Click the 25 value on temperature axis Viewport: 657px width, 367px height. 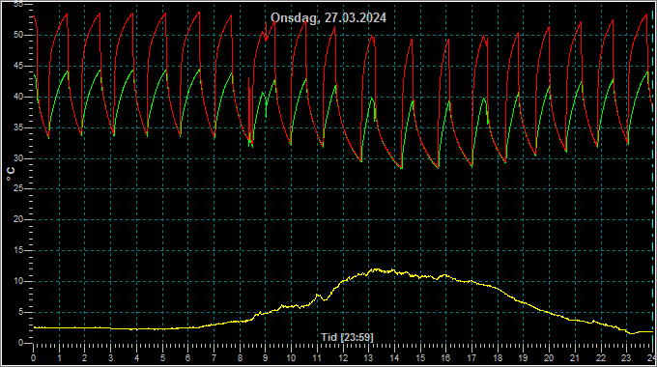click(x=18, y=188)
